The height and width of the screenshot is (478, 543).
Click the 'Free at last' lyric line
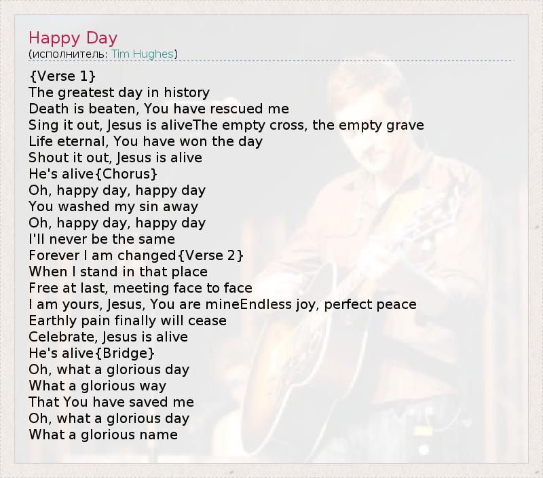pos(141,288)
